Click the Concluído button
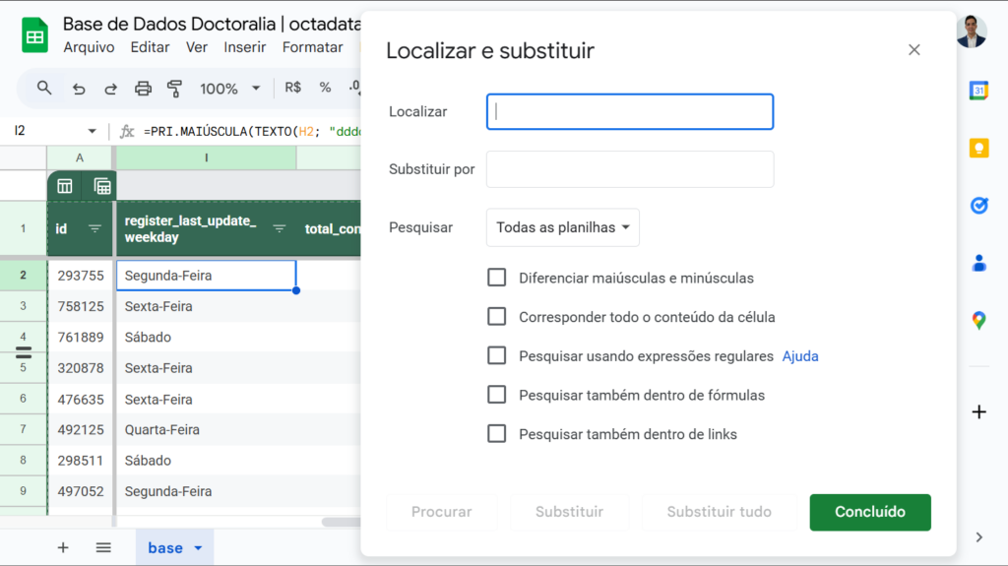 click(x=870, y=512)
